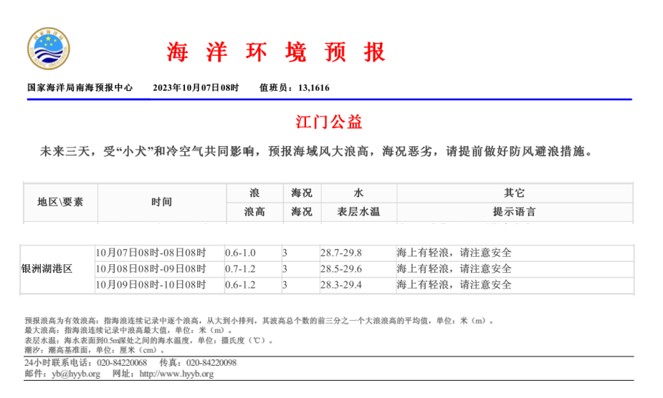Select the 银洲湖港区 region cell

(x=47, y=269)
